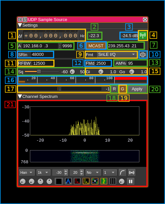Open the 1k FFT size dropdown
The image size is (165, 204).
(x=43, y=172)
